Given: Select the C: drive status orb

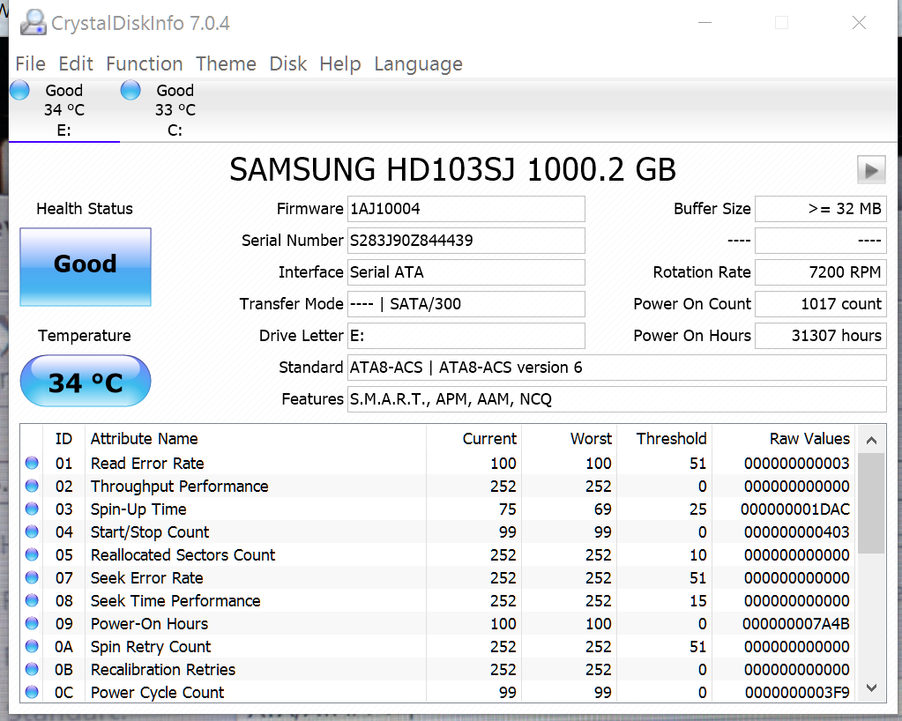Looking at the screenshot, I should (x=130, y=90).
